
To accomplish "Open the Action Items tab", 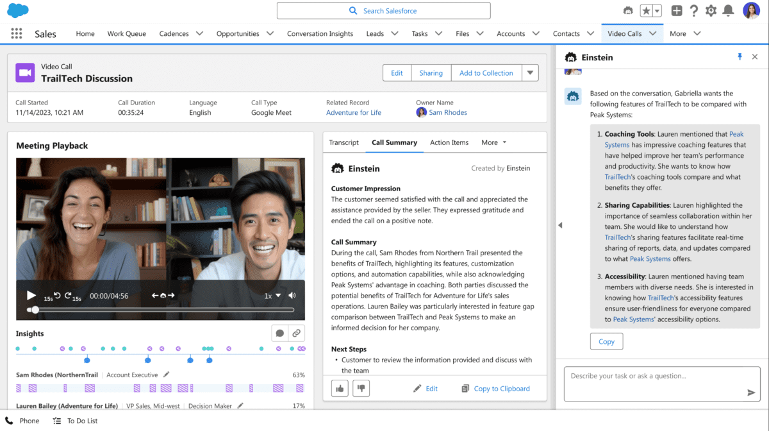I will click(x=449, y=142).
